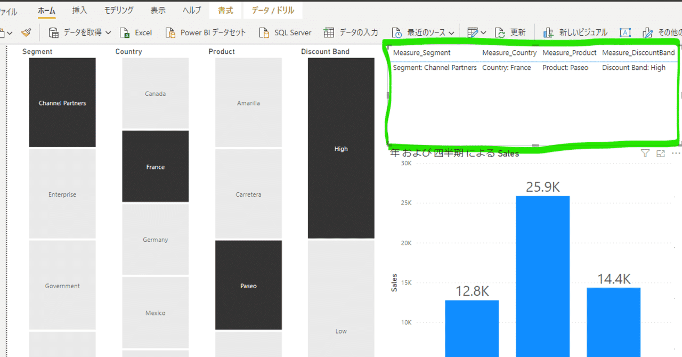Click the vertical Sales axis label
The height and width of the screenshot is (357, 682).
click(x=394, y=282)
